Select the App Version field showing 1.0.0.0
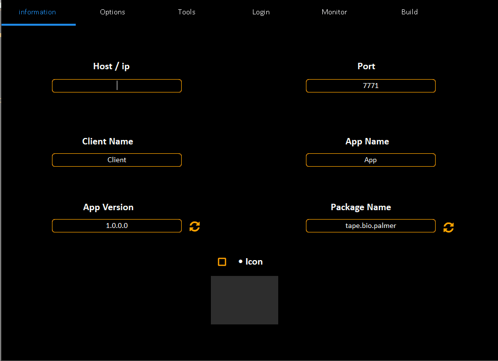Image resolution: width=498 pixels, height=361 pixels. [116, 226]
